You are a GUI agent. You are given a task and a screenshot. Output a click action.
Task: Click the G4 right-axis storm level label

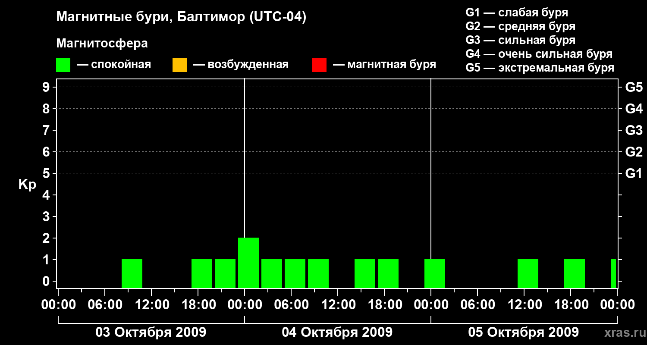click(x=634, y=109)
